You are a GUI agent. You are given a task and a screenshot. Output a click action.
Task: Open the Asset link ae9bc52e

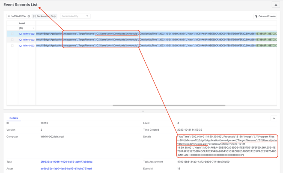point(66,169)
